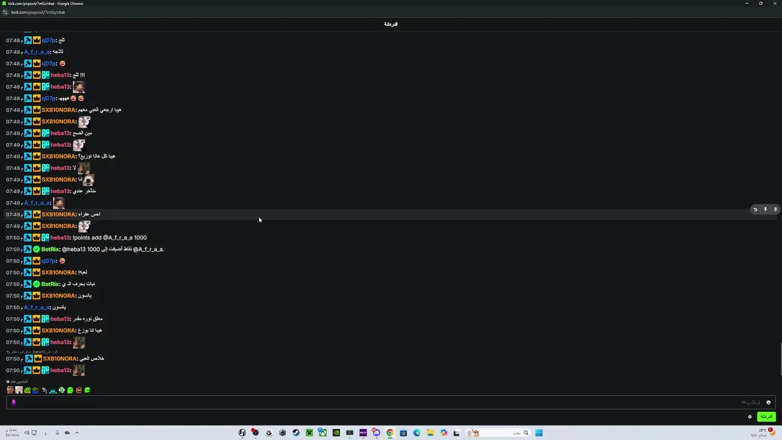
Task: Click the kick.com popout chat URL
Action: point(38,12)
